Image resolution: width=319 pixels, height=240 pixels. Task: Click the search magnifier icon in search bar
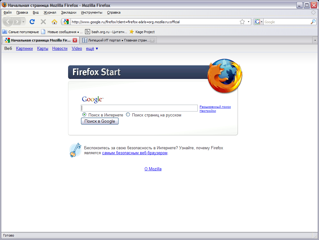313,22
